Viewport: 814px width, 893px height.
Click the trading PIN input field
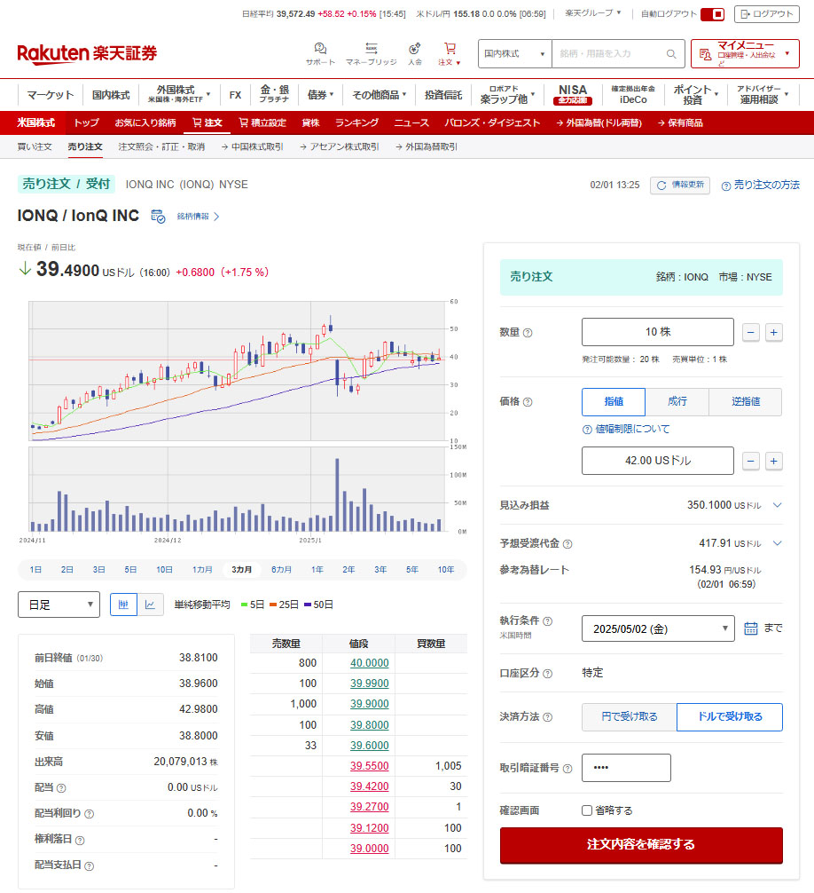point(626,768)
